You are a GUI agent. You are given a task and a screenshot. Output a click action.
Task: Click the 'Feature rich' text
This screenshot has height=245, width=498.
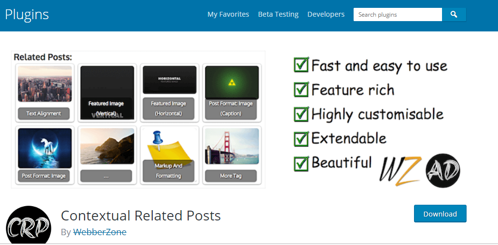point(353,90)
